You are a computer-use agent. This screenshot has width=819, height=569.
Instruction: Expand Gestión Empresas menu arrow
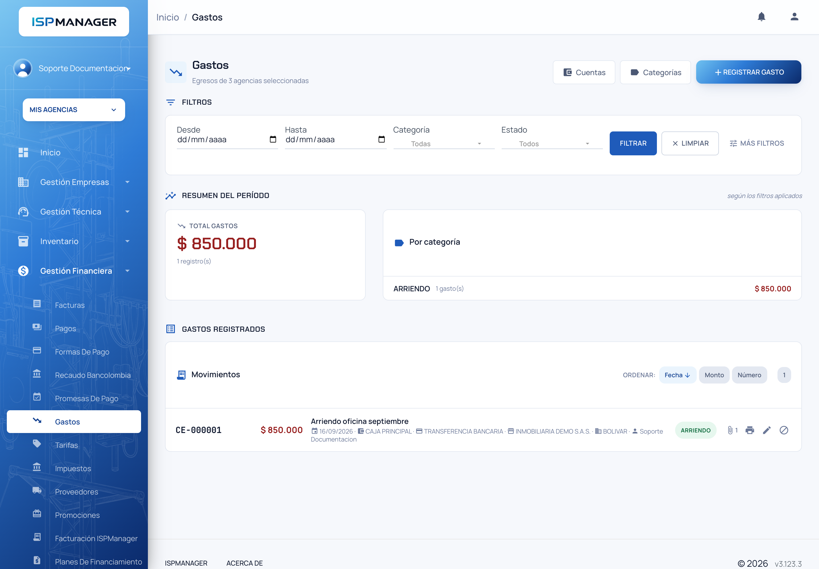click(x=127, y=182)
